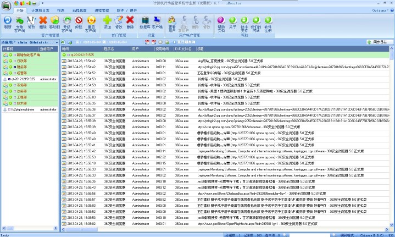
Task: Sort by the 时间 column header
Action: [82, 49]
